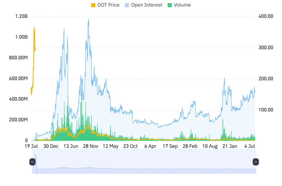Hide the Open Interest series label
The width and height of the screenshot is (282, 186).
pos(147,5)
